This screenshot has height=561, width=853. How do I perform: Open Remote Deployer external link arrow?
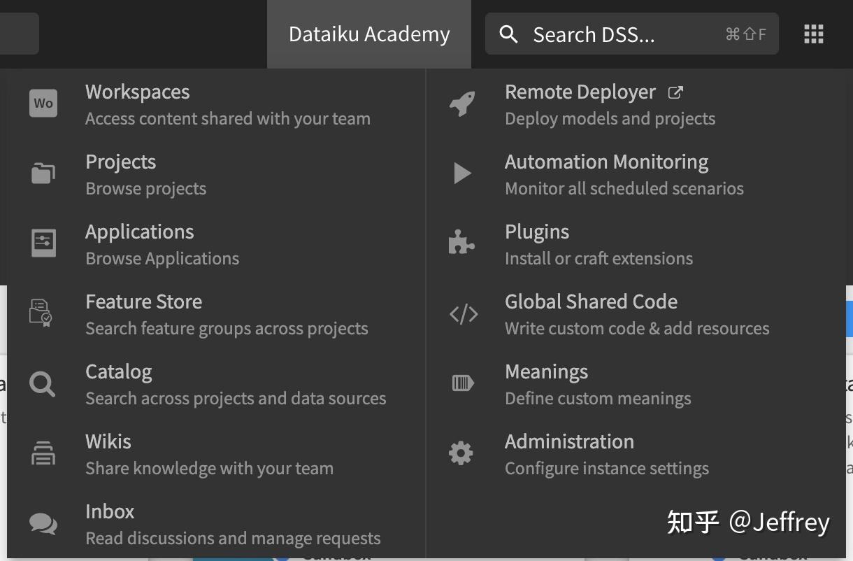point(675,91)
